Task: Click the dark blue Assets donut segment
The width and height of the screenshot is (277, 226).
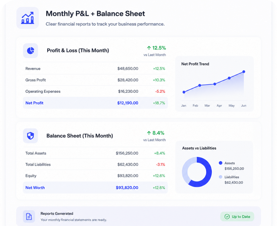Action: click(x=208, y=175)
